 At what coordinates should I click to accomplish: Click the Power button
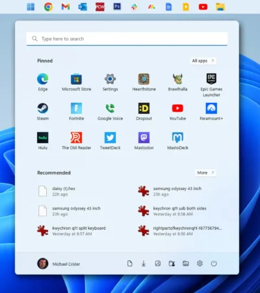tap(214, 264)
